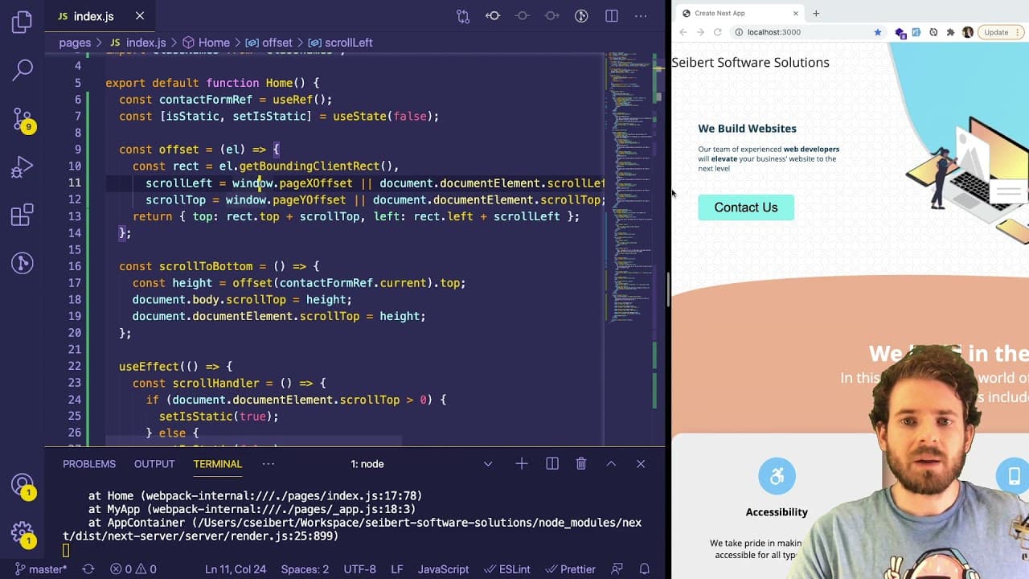Click the 'scrollLeft' breadcrumb segment
Screen dimensions: 1029x579
341,43
